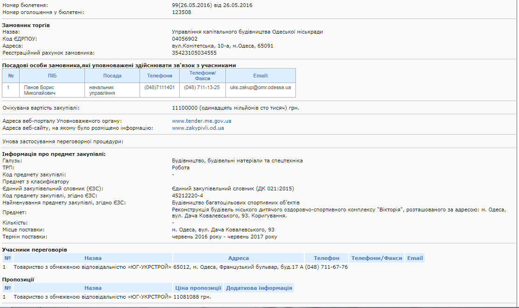Click the fax number (048) 711-13-25 cell

point(202,87)
